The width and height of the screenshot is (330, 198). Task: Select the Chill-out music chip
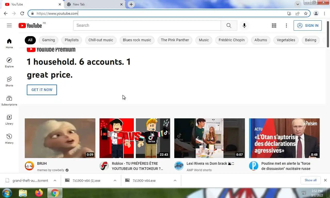pyautogui.click(x=101, y=40)
